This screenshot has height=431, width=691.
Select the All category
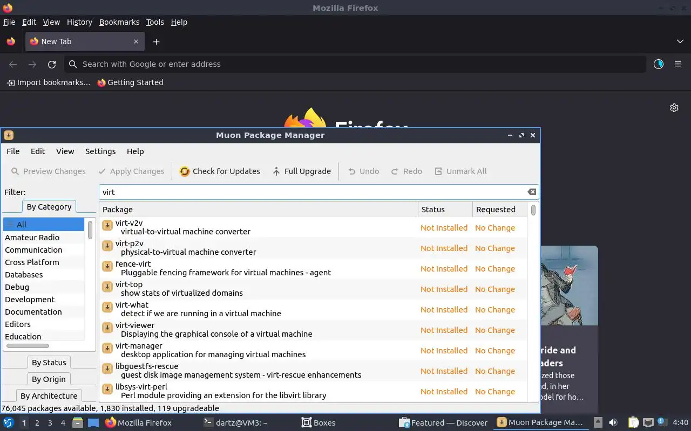[x=43, y=225]
